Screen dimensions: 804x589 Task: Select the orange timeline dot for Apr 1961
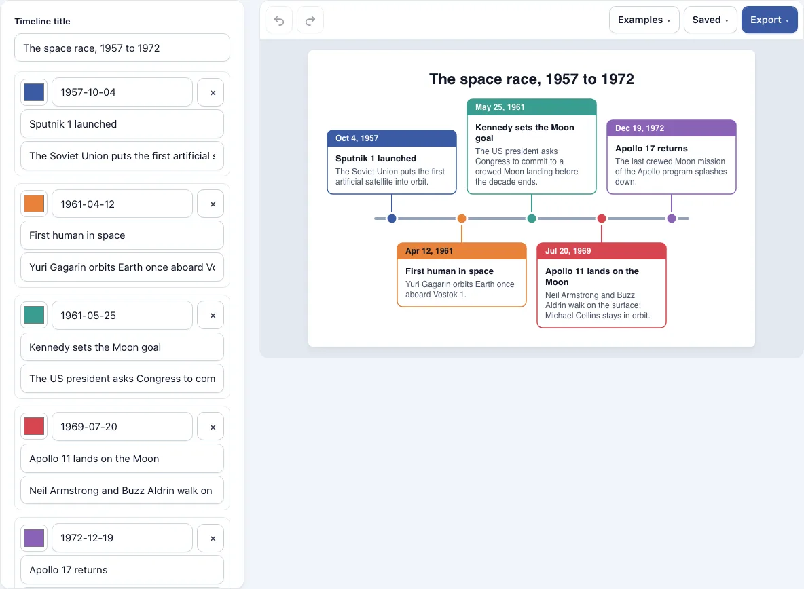(x=462, y=218)
